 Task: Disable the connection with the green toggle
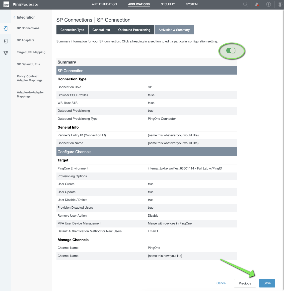(231, 51)
